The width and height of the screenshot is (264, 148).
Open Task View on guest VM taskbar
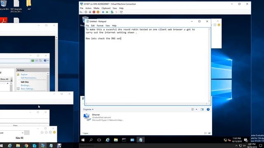(x=99, y=140)
